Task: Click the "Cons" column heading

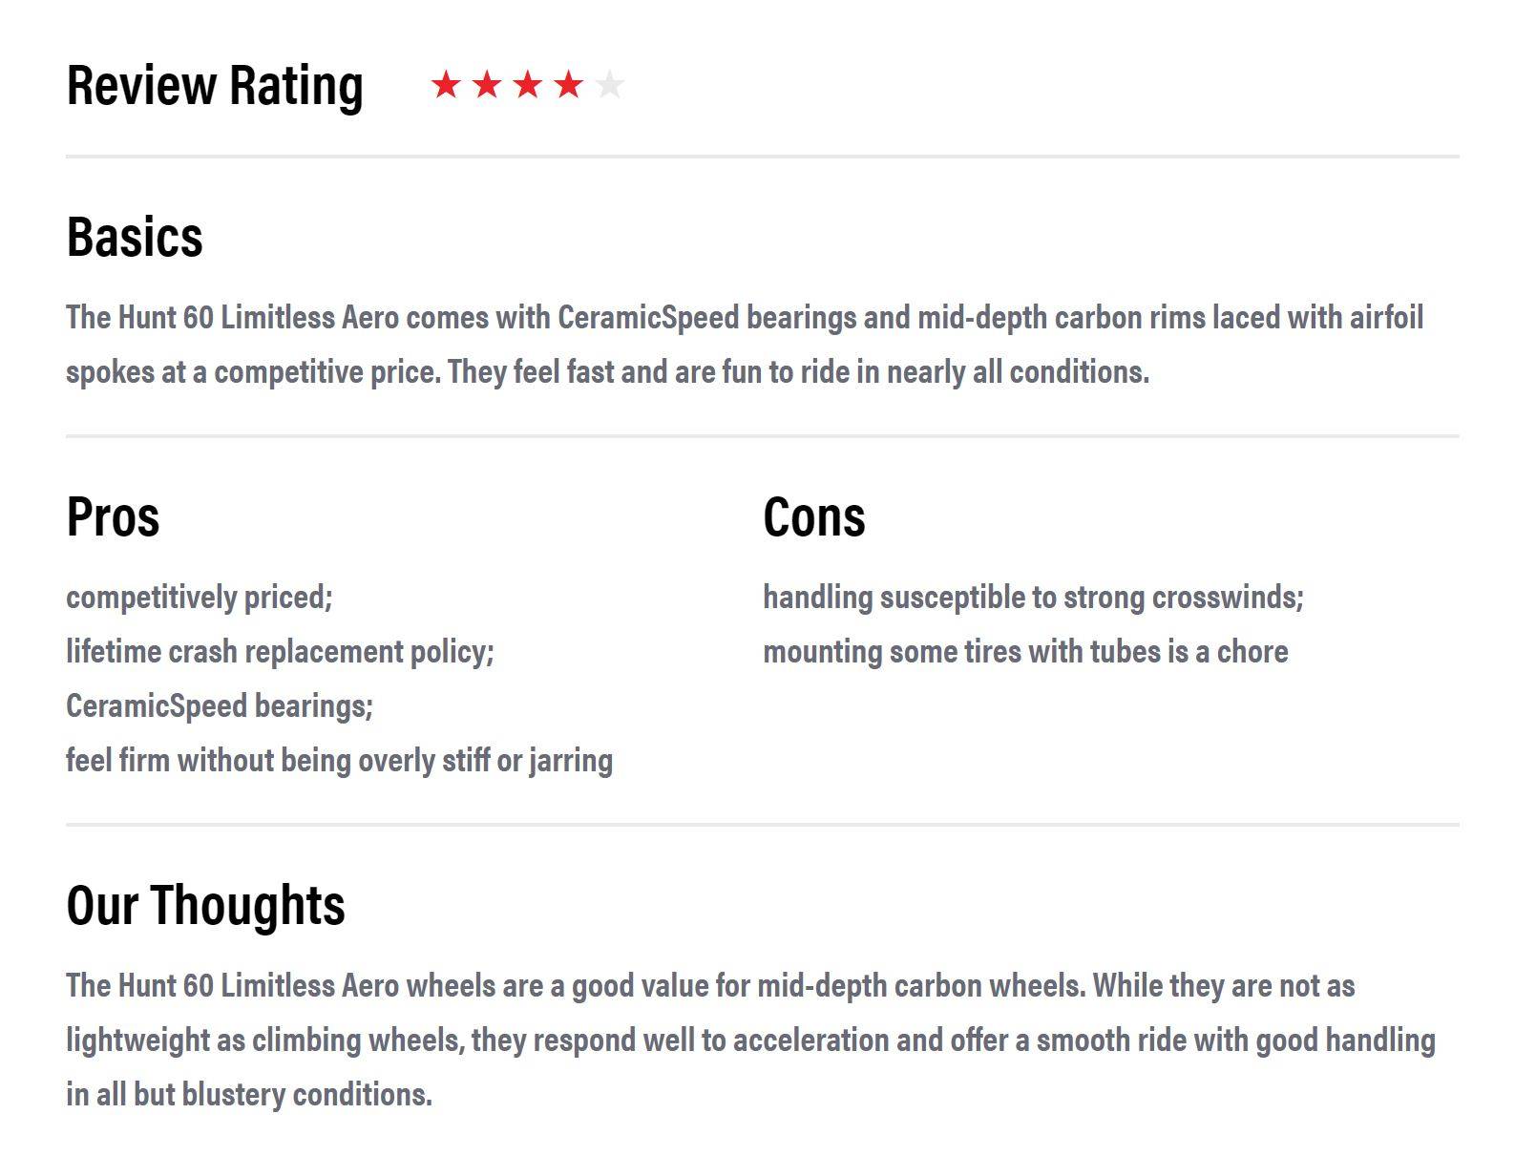Action: [814, 516]
